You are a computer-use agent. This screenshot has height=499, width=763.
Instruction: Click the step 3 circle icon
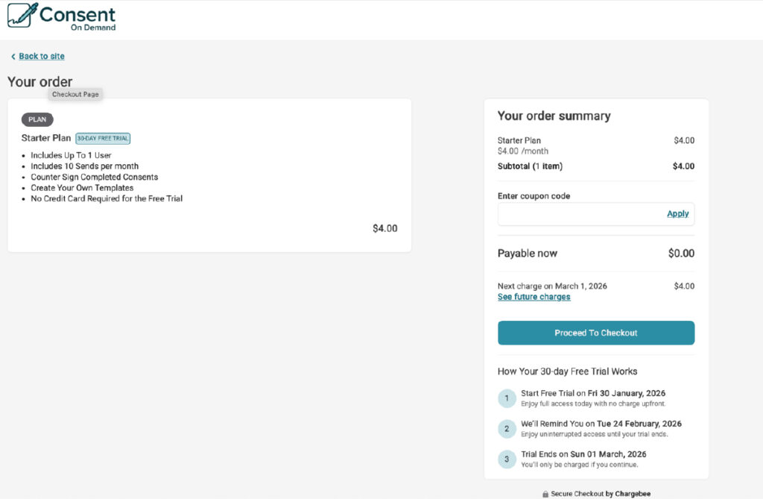tap(507, 459)
